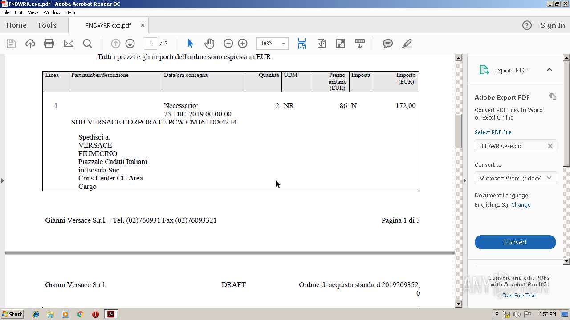570x320 pixels.
Task: Click the SHB VERSACE CORPORATE PCW description text
Action: 154,122
